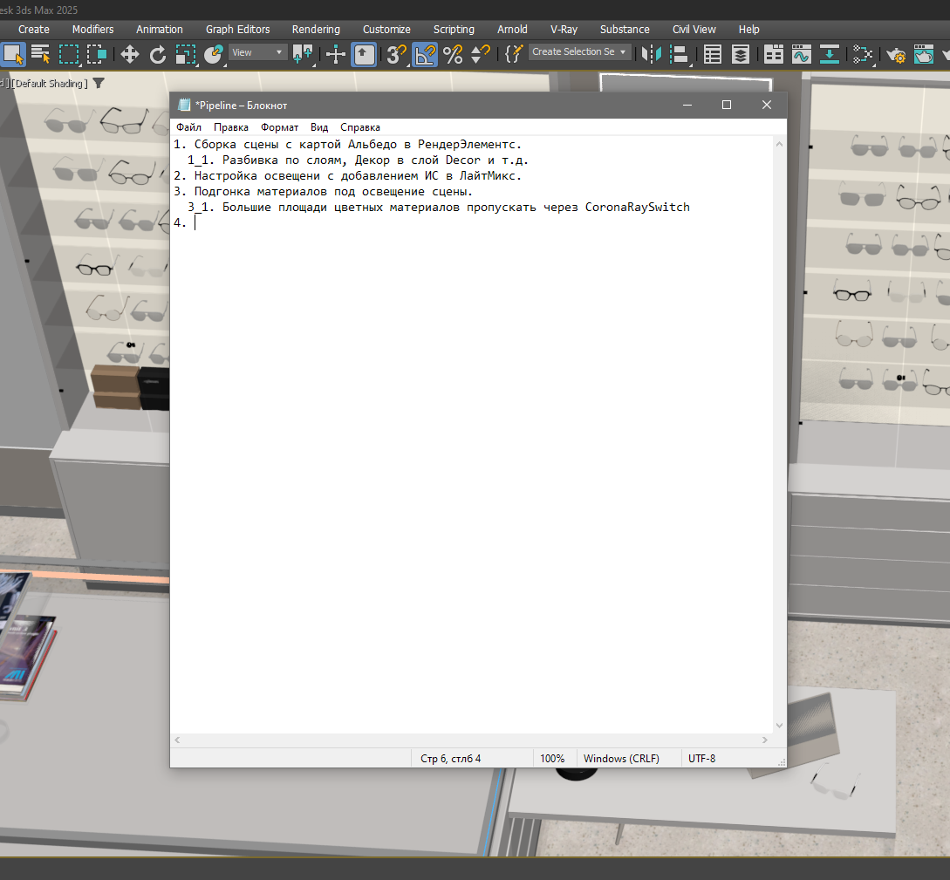Viewport: 950px width, 880px height.
Task: Open Notepad Формат menu
Action: point(279,127)
